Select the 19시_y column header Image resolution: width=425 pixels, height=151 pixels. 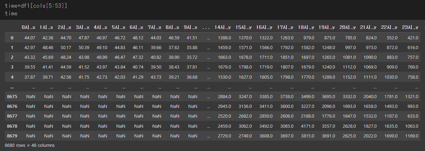click(x=327, y=27)
